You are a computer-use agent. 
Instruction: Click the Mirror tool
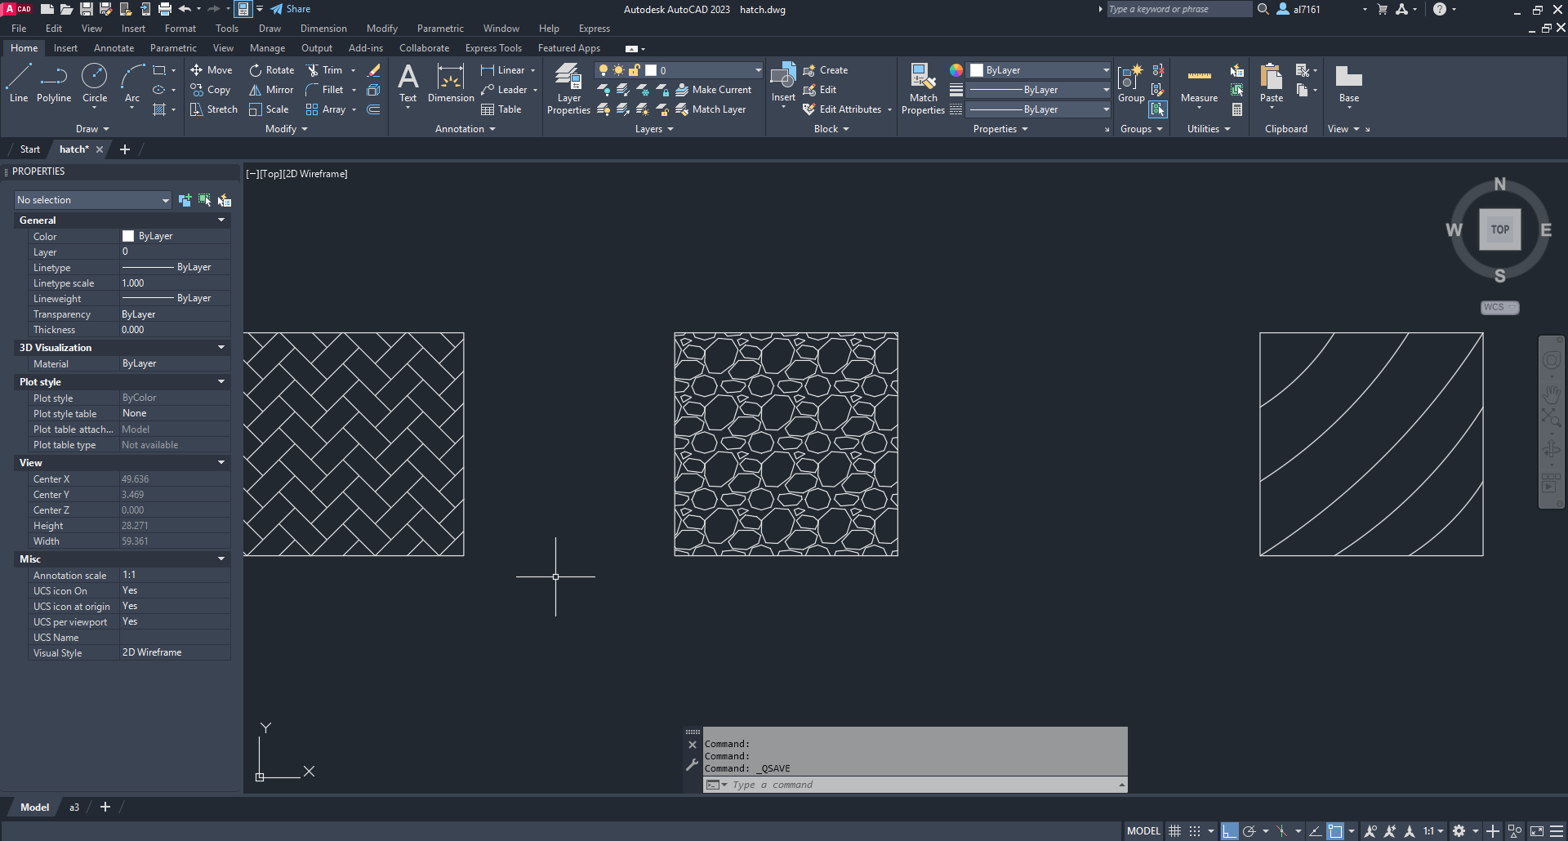271,90
